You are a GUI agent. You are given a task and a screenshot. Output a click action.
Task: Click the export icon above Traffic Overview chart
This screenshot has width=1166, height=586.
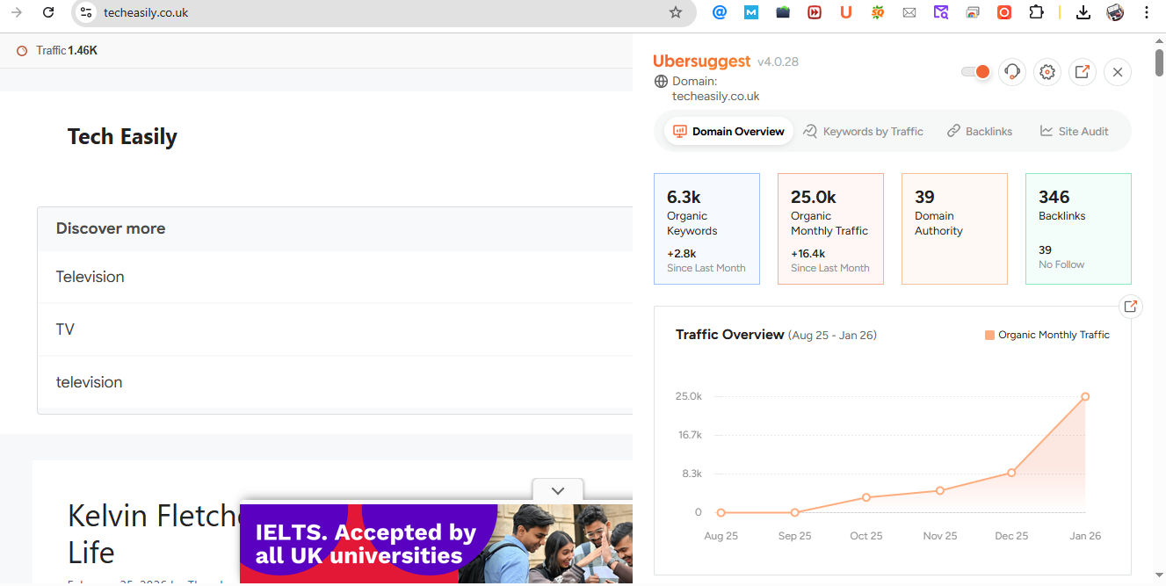[x=1131, y=307]
